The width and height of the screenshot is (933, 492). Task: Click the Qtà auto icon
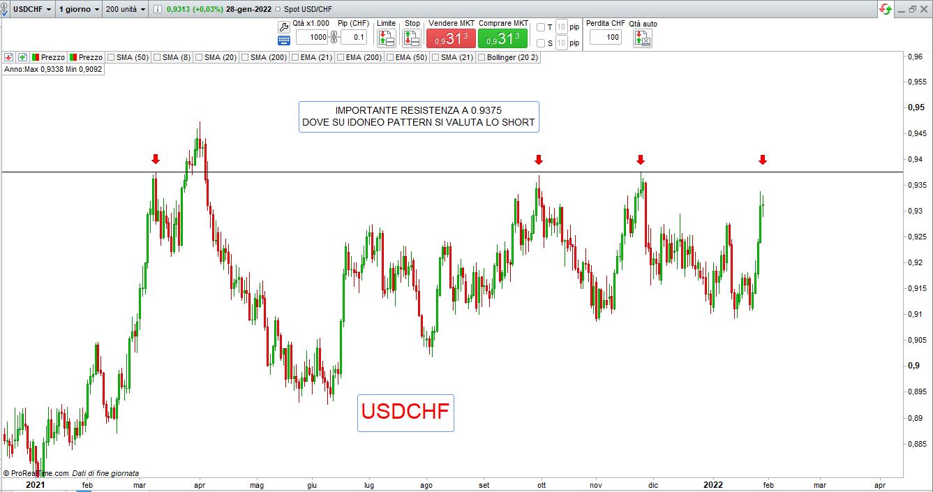[x=643, y=38]
